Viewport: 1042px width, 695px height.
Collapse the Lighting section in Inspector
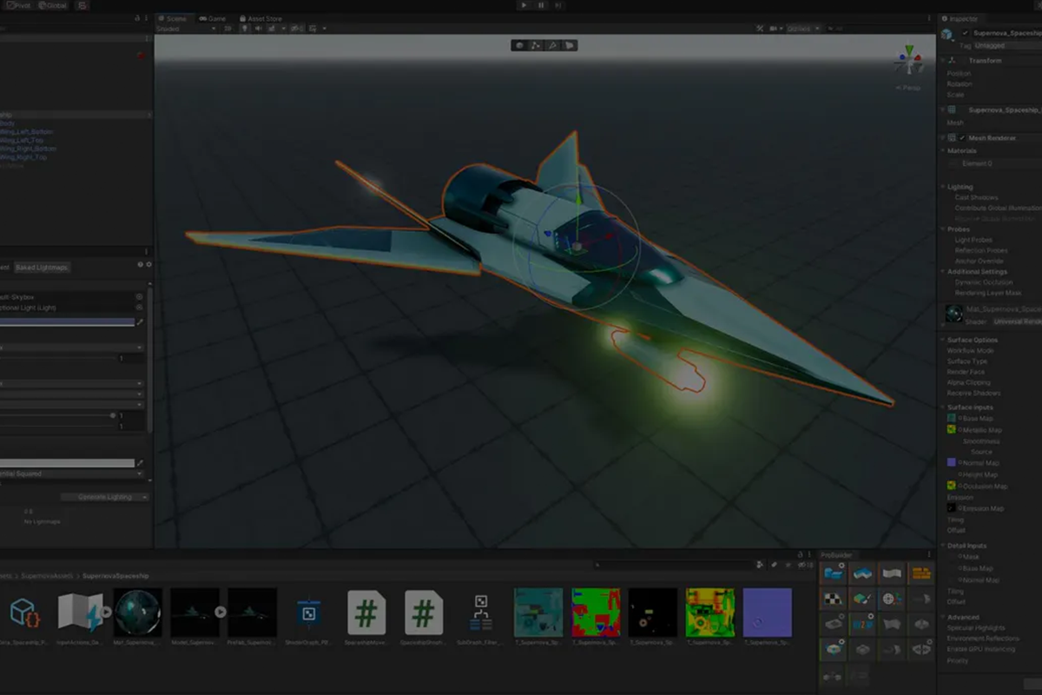pyautogui.click(x=944, y=187)
